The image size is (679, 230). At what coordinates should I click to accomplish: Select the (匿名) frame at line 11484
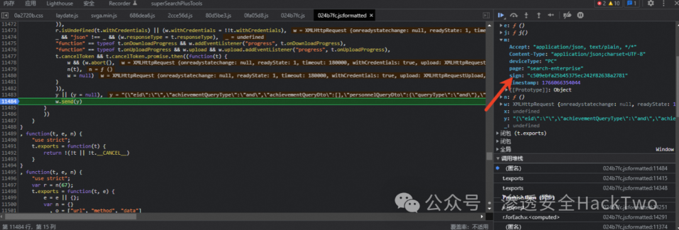point(585,169)
